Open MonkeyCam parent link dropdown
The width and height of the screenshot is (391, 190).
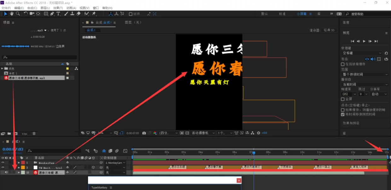(x=115, y=163)
